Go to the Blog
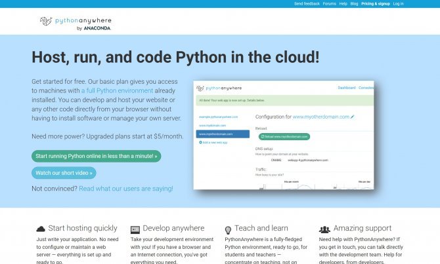 click(x=354, y=4)
